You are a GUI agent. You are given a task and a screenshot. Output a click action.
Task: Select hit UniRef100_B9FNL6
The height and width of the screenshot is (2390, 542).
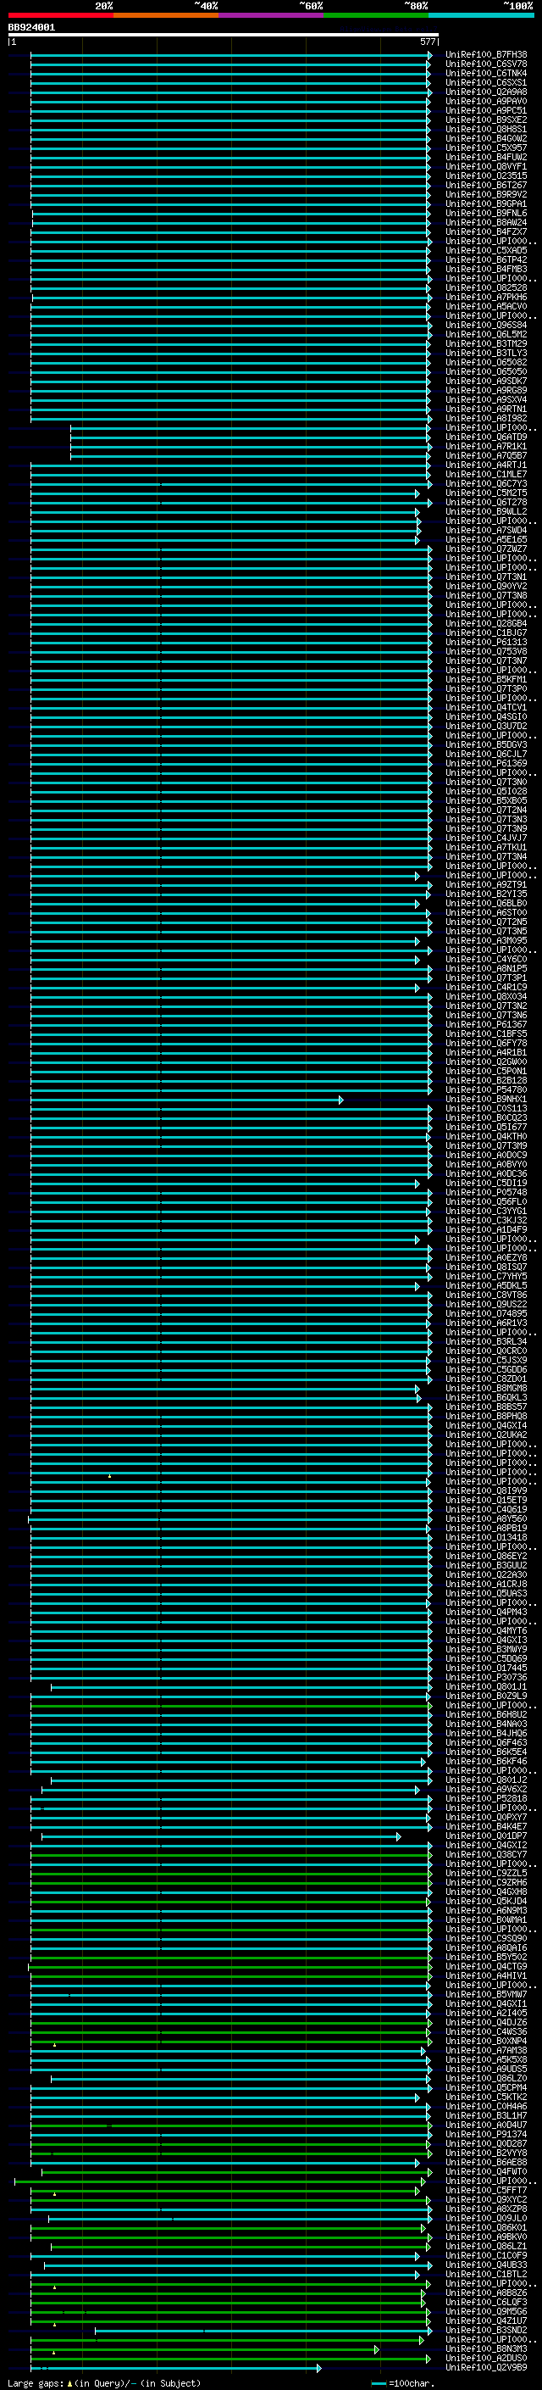click(486, 213)
